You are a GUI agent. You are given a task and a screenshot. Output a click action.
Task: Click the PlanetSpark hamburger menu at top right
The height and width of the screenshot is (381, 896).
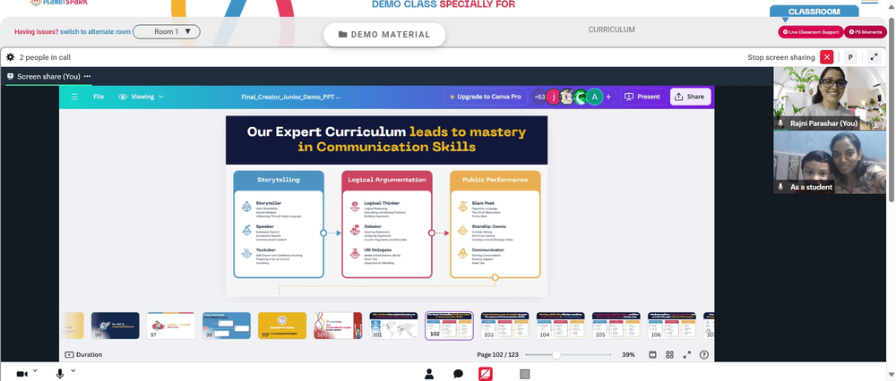[x=869, y=3]
